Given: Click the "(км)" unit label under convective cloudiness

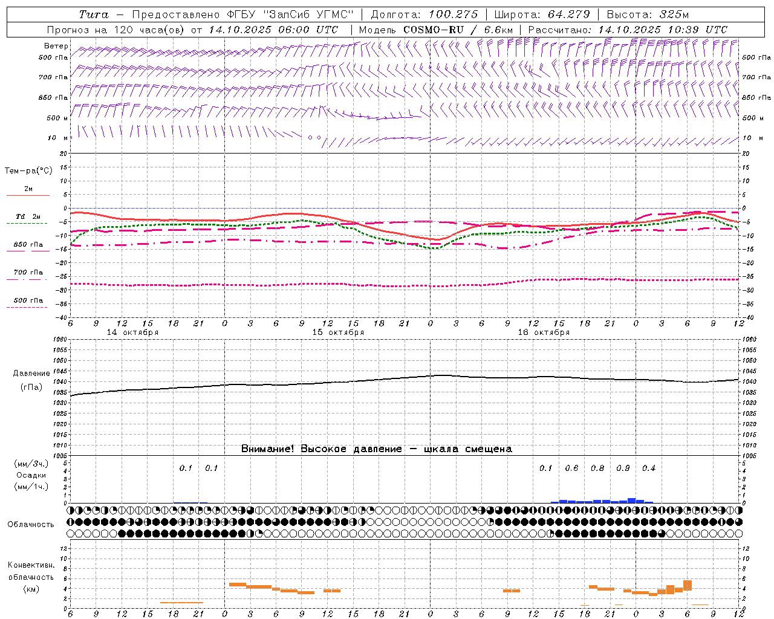Looking at the screenshot, I should [31, 589].
